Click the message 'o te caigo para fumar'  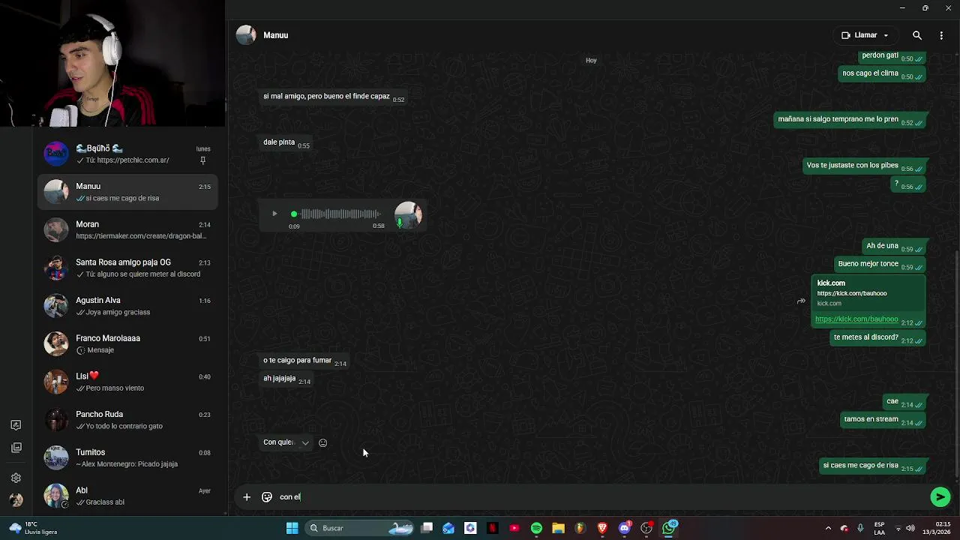point(304,361)
